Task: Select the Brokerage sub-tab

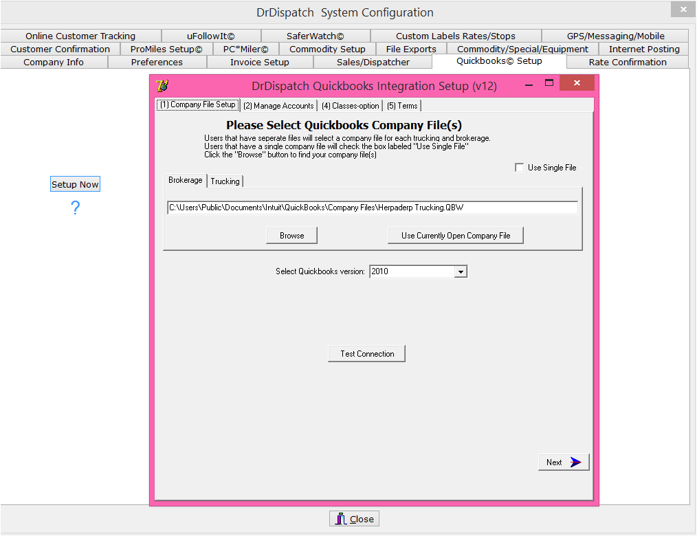Action: pyautogui.click(x=186, y=180)
